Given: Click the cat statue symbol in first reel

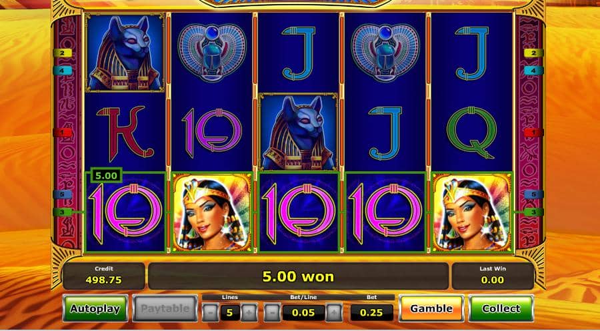Looking at the screenshot, I should point(125,53).
